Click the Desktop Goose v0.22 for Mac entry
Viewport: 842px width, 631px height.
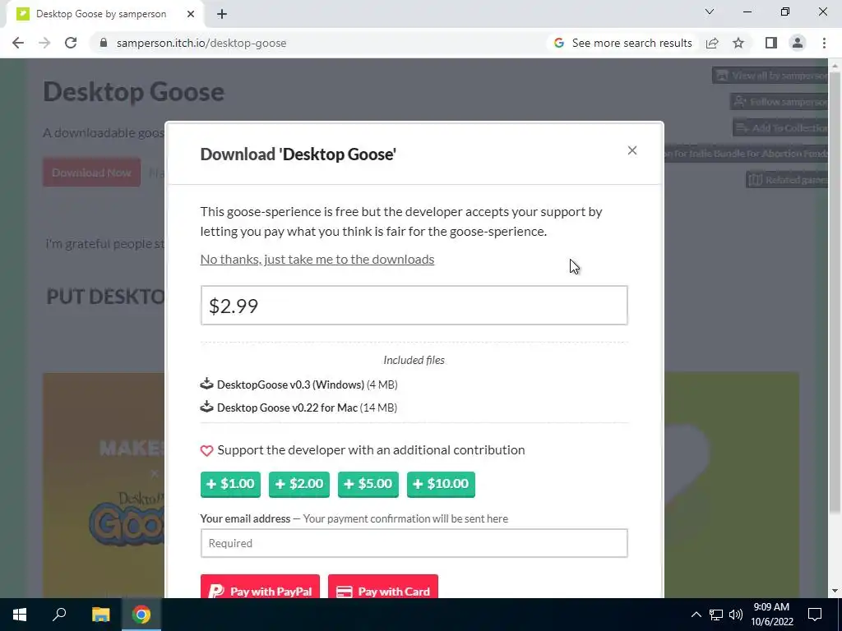click(298, 408)
